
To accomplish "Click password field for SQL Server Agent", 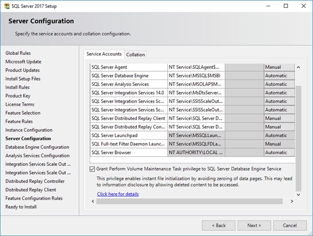I will click(x=244, y=67).
